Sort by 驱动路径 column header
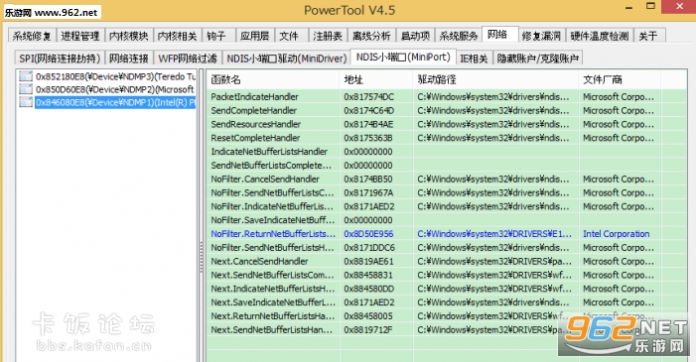 click(x=495, y=79)
